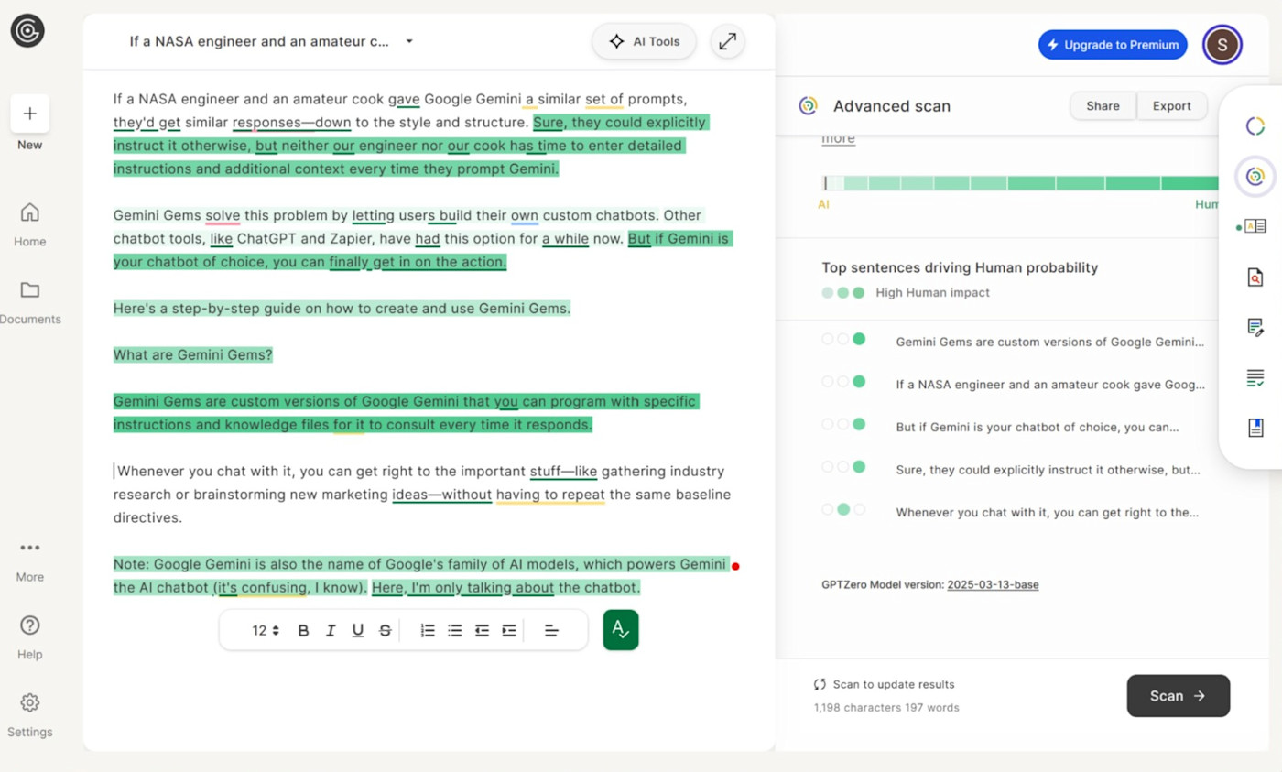Viewport: 1282px width, 772px height.
Task: Click the 'Top sentences driving Human probability' heading
Action: coord(960,267)
